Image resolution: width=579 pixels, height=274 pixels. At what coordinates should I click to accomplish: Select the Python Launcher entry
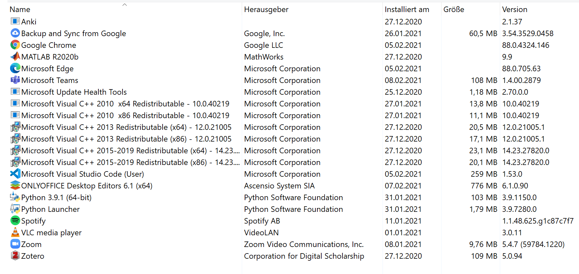pyautogui.click(x=50, y=209)
